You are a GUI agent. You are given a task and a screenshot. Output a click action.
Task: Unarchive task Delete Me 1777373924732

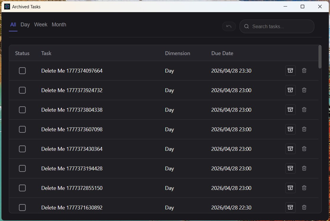pyautogui.click(x=290, y=90)
